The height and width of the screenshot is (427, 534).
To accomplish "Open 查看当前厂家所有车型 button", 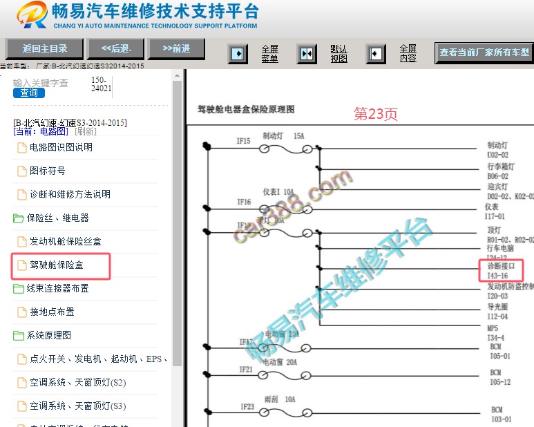I will [484, 53].
